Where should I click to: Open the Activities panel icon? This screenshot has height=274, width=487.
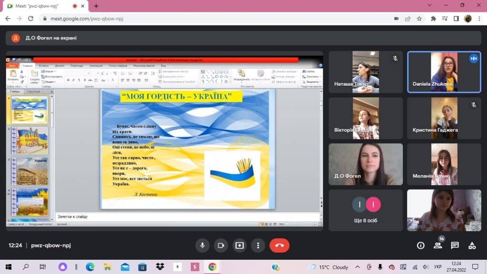(x=472, y=245)
